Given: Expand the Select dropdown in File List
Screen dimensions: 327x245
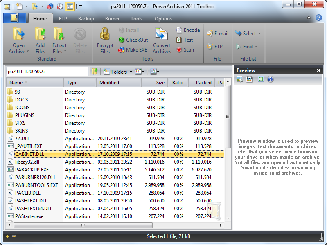Looking at the screenshot, I should (x=259, y=34).
